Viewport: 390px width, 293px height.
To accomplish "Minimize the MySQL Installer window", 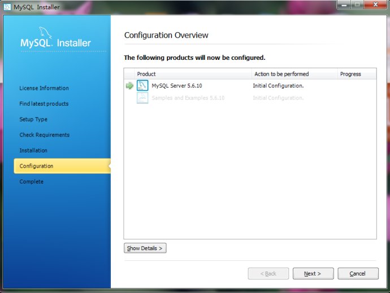I will [344, 5].
